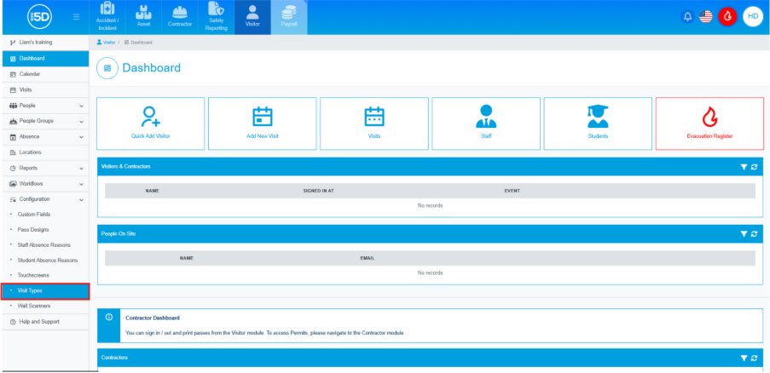
Task: Select Liam's training in sidebar
Action: 46,43
